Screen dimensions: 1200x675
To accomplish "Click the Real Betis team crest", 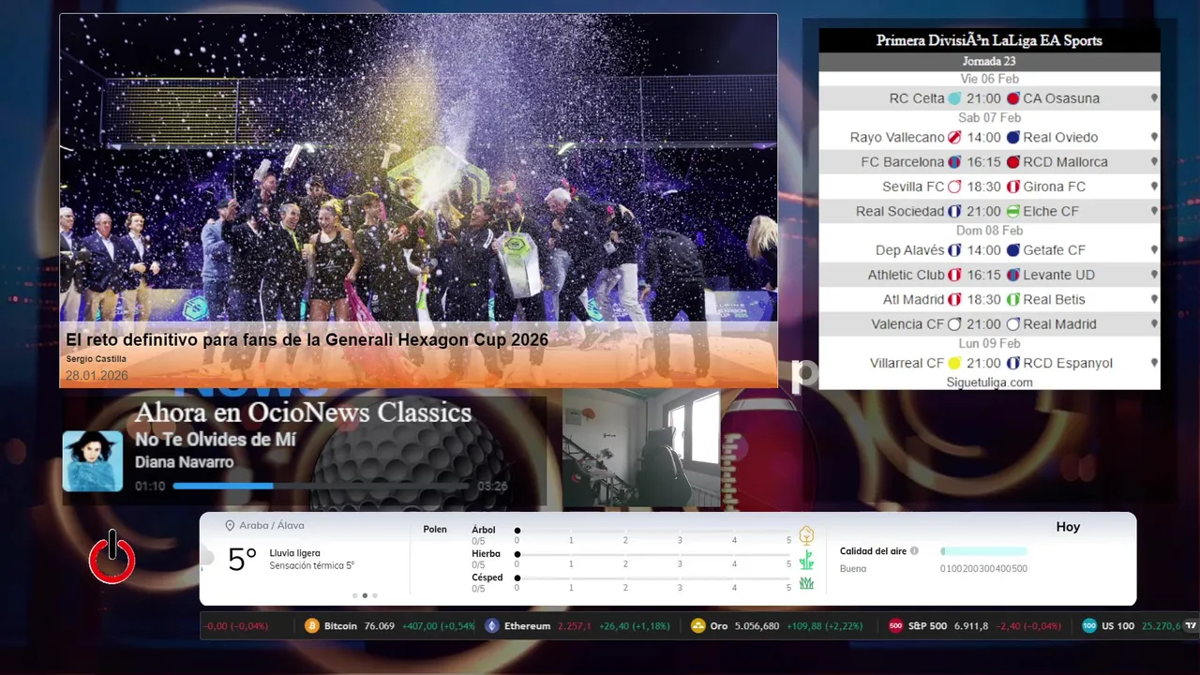I will coord(1013,300).
